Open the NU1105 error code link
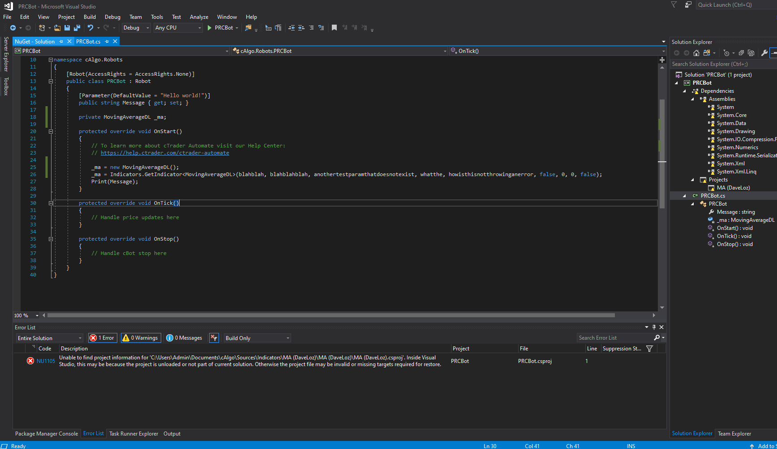 [x=46, y=361]
